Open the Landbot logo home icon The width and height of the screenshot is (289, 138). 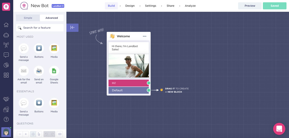click(6, 7)
